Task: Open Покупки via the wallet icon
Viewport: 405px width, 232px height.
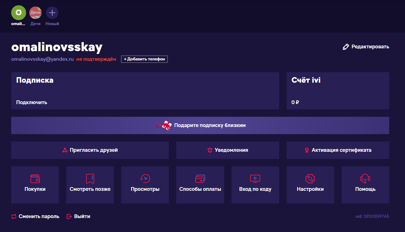Action: click(35, 178)
